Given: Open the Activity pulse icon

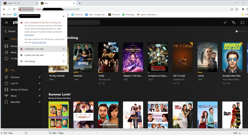Looking at the screenshot, I should tap(225, 23).
